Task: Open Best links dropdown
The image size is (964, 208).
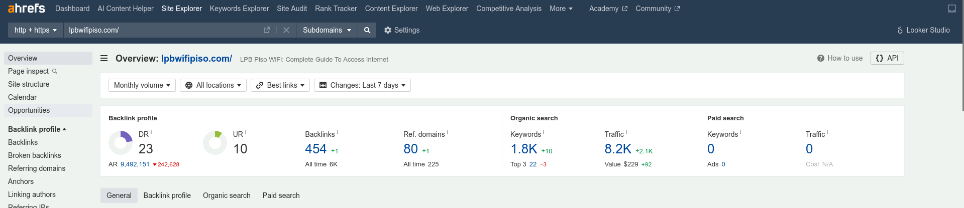Action: tap(280, 85)
